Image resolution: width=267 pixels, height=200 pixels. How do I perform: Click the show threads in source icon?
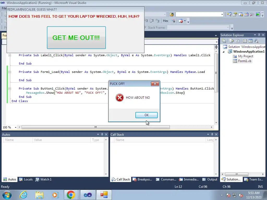[x=173, y=21]
